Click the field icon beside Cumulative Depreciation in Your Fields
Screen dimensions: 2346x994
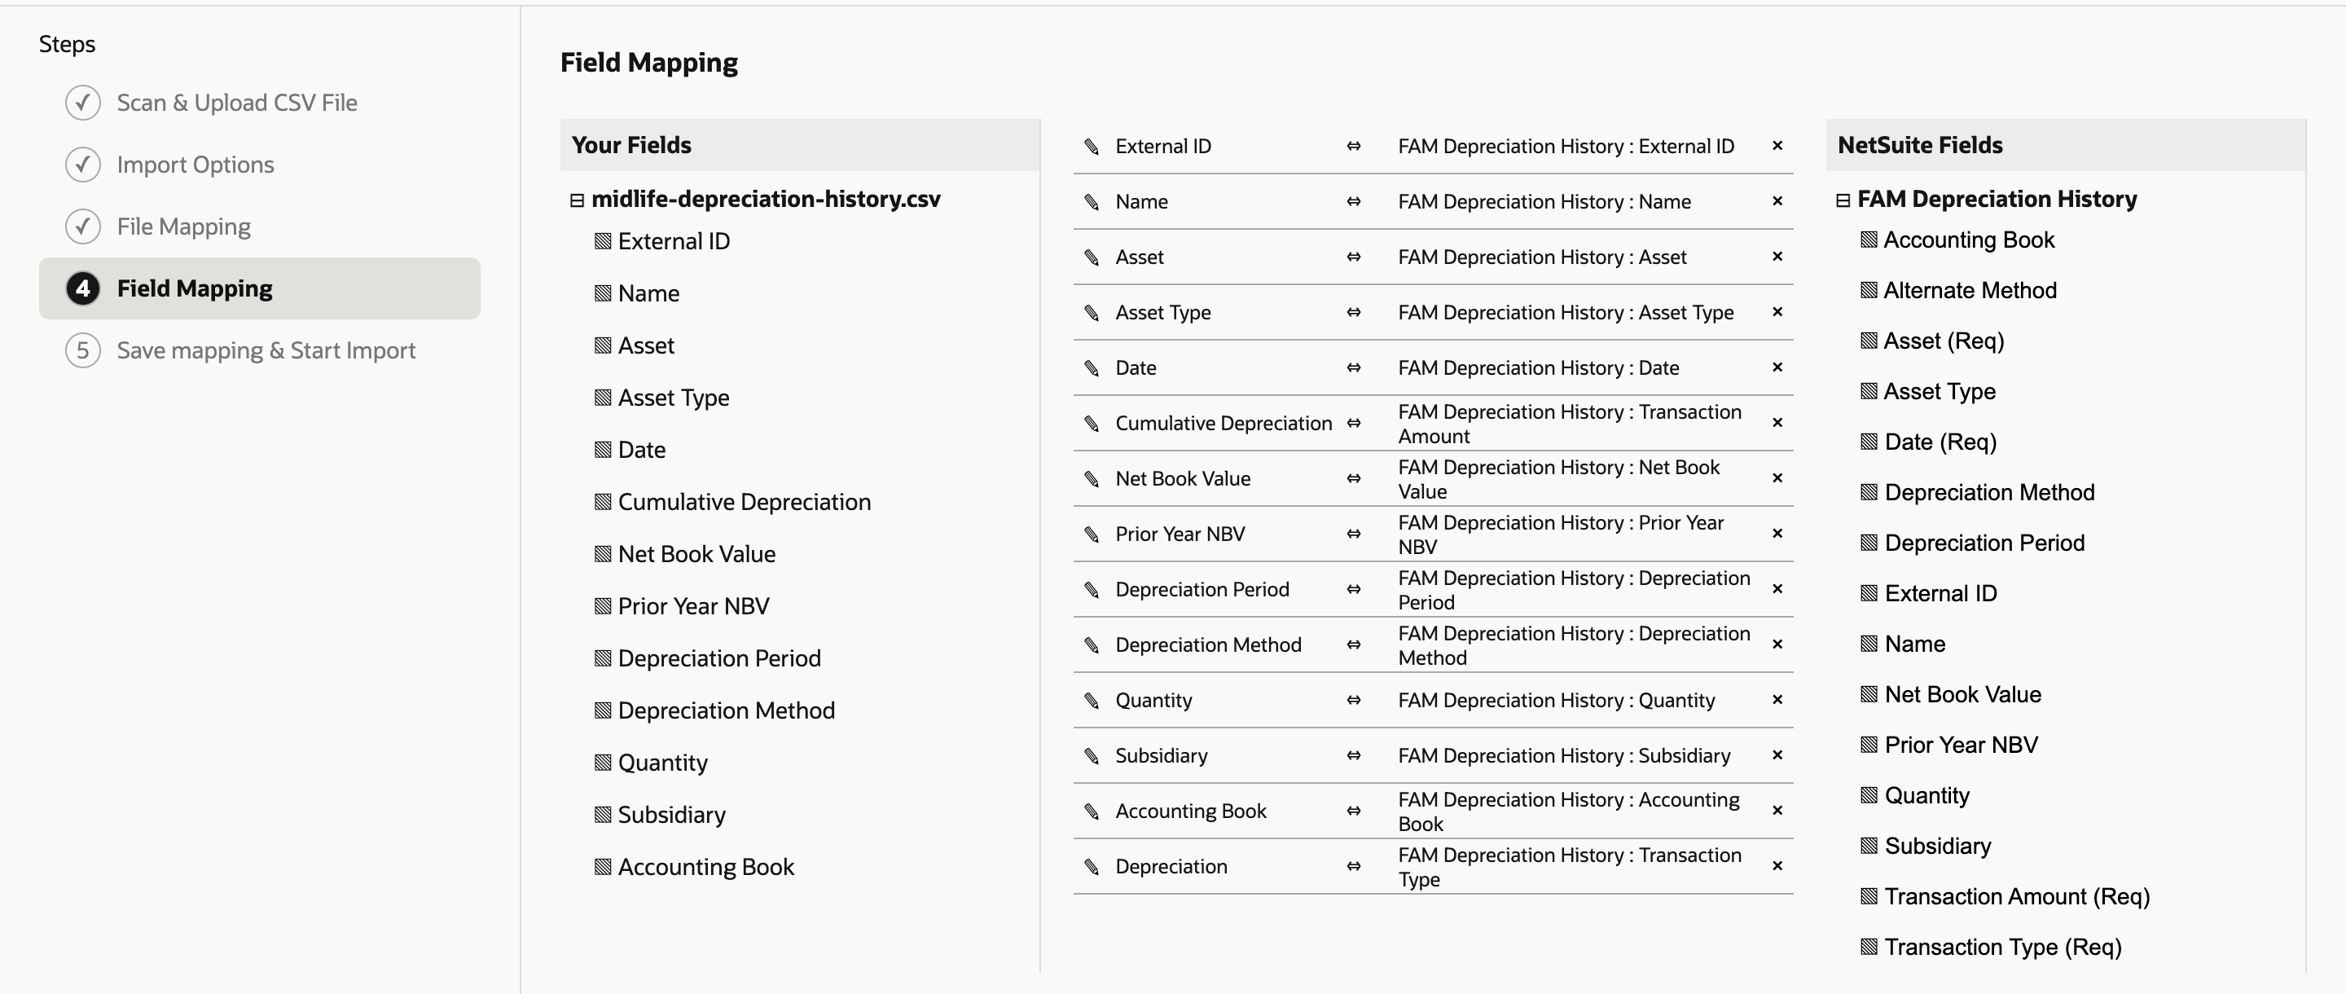(603, 502)
